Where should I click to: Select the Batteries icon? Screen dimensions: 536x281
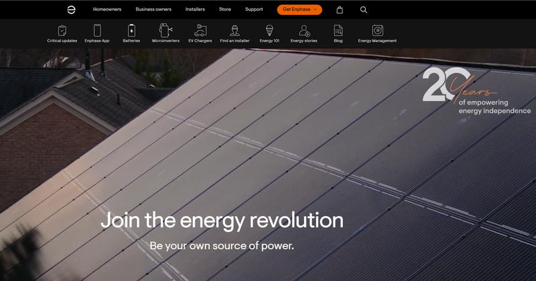(x=131, y=30)
